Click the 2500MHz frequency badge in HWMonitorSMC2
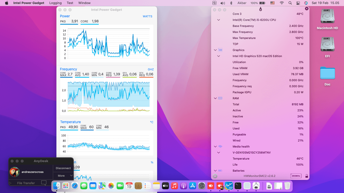 [x=296, y=176]
